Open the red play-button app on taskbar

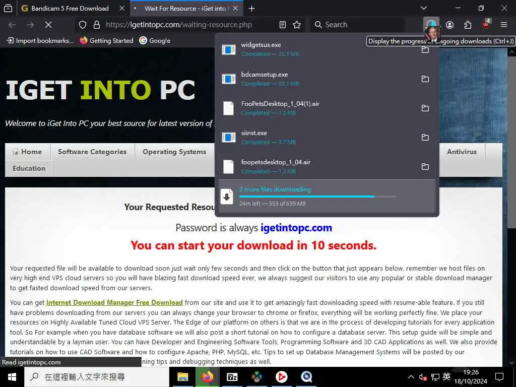(281, 377)
